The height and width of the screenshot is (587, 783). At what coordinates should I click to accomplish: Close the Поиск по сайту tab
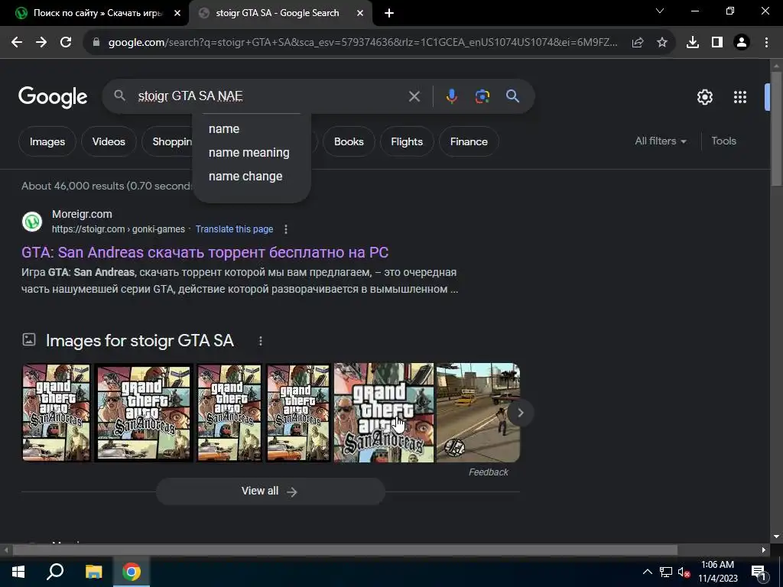point(177,13)
